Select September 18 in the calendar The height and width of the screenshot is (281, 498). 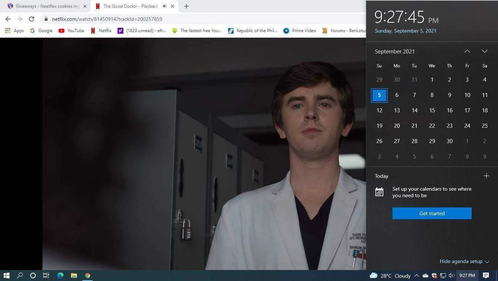484,110
